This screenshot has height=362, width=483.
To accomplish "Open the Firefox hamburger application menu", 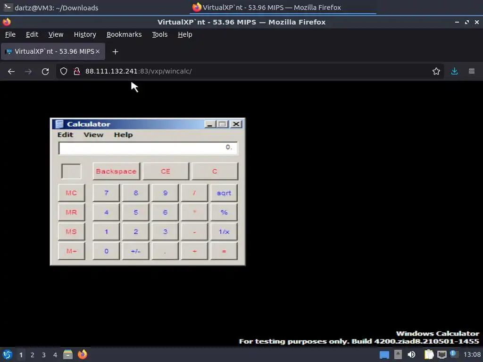I will [x=472, y=72].
